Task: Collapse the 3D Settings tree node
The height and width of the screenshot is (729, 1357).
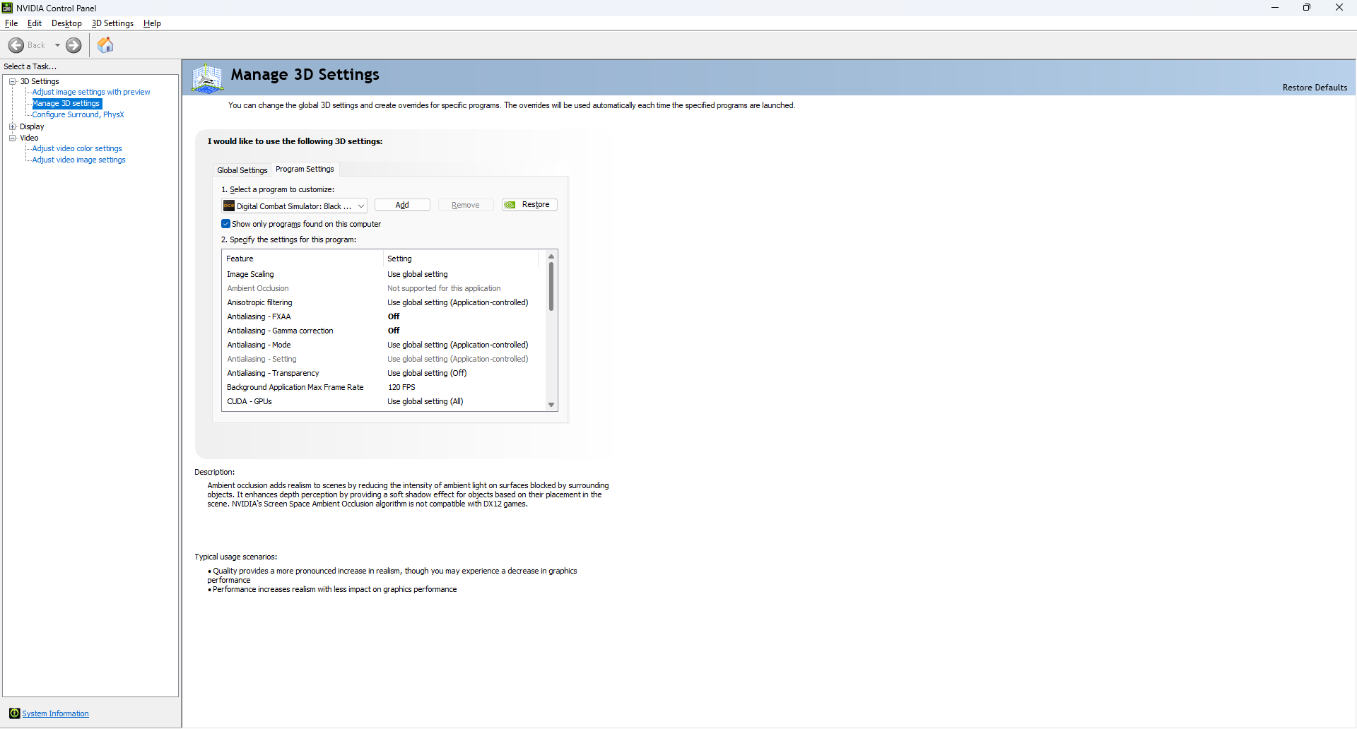Action: click(x=13, y=81)
